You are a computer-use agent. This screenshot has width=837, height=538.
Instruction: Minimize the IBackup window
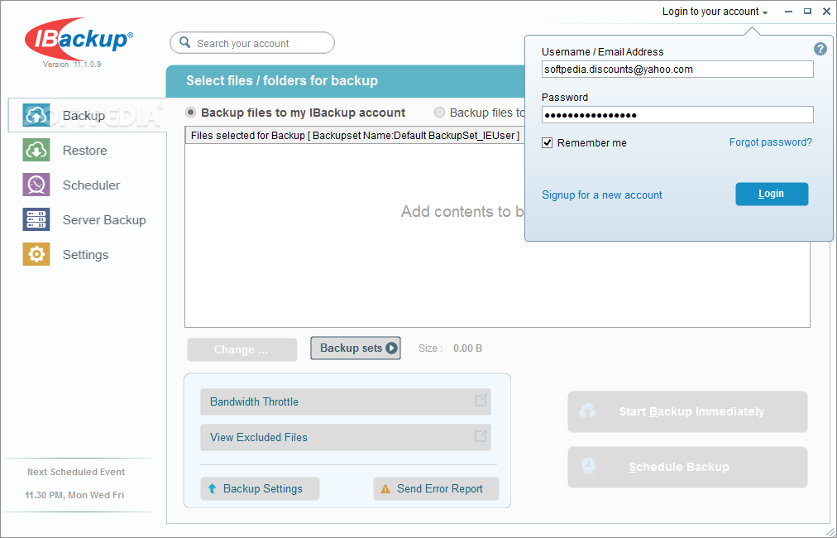coord(788,12)
